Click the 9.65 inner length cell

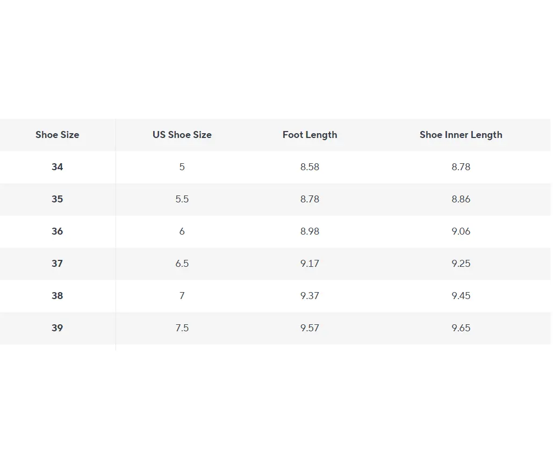(461, 328)
